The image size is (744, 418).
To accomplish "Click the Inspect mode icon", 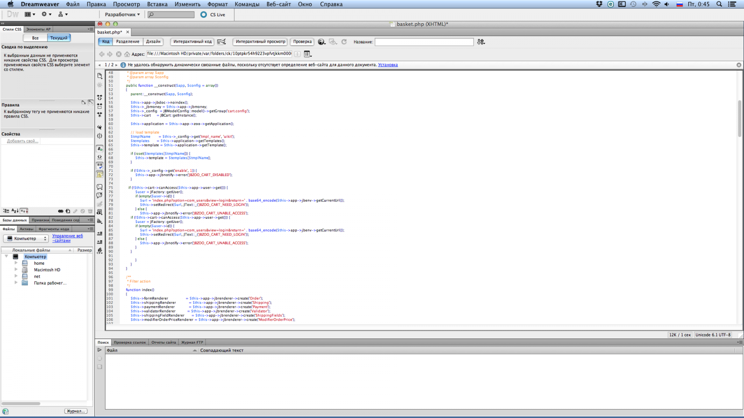I will 221,42.
